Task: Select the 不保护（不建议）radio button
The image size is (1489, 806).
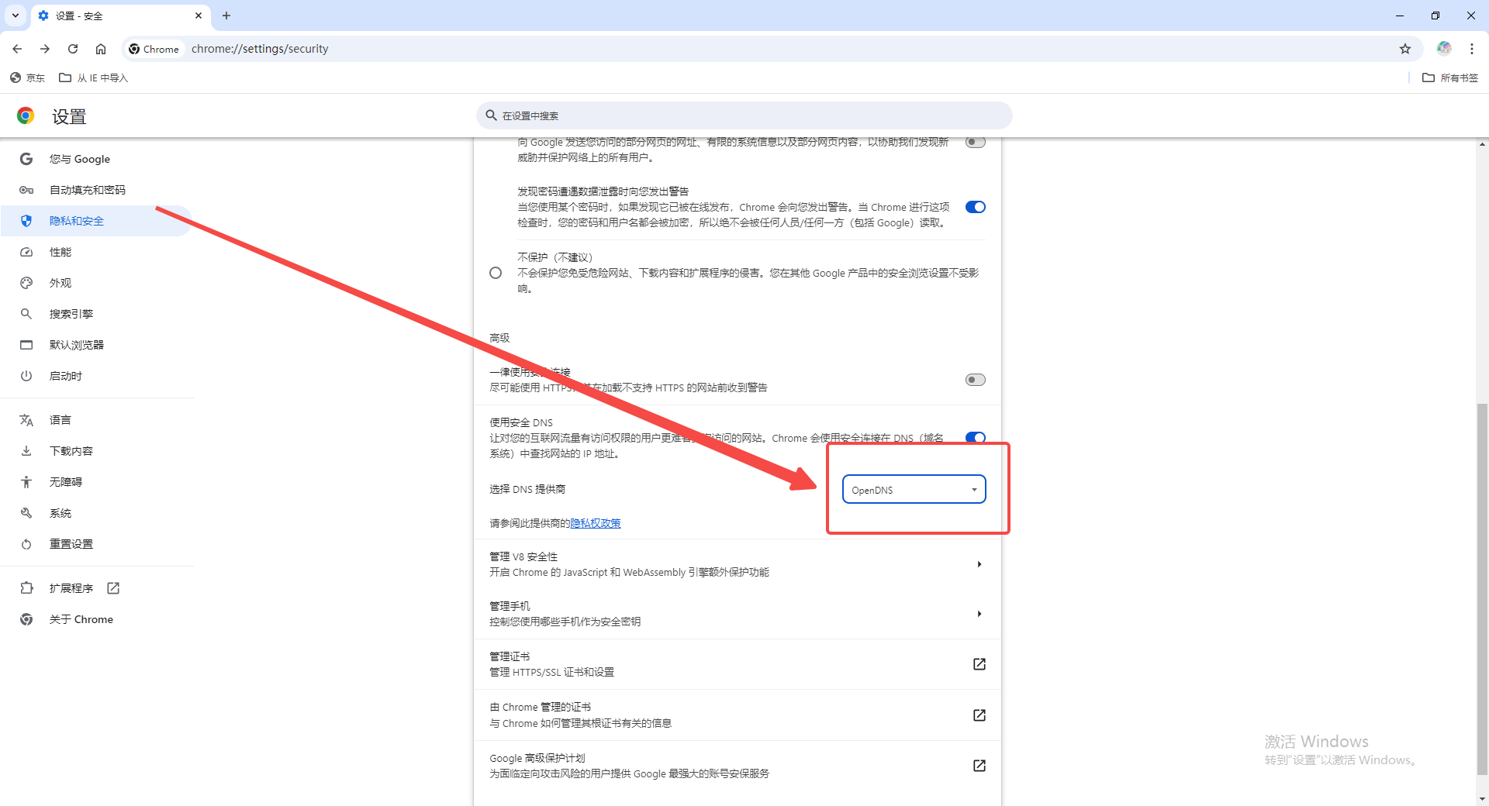Action: pyautogui.click(x=496, y=273)
